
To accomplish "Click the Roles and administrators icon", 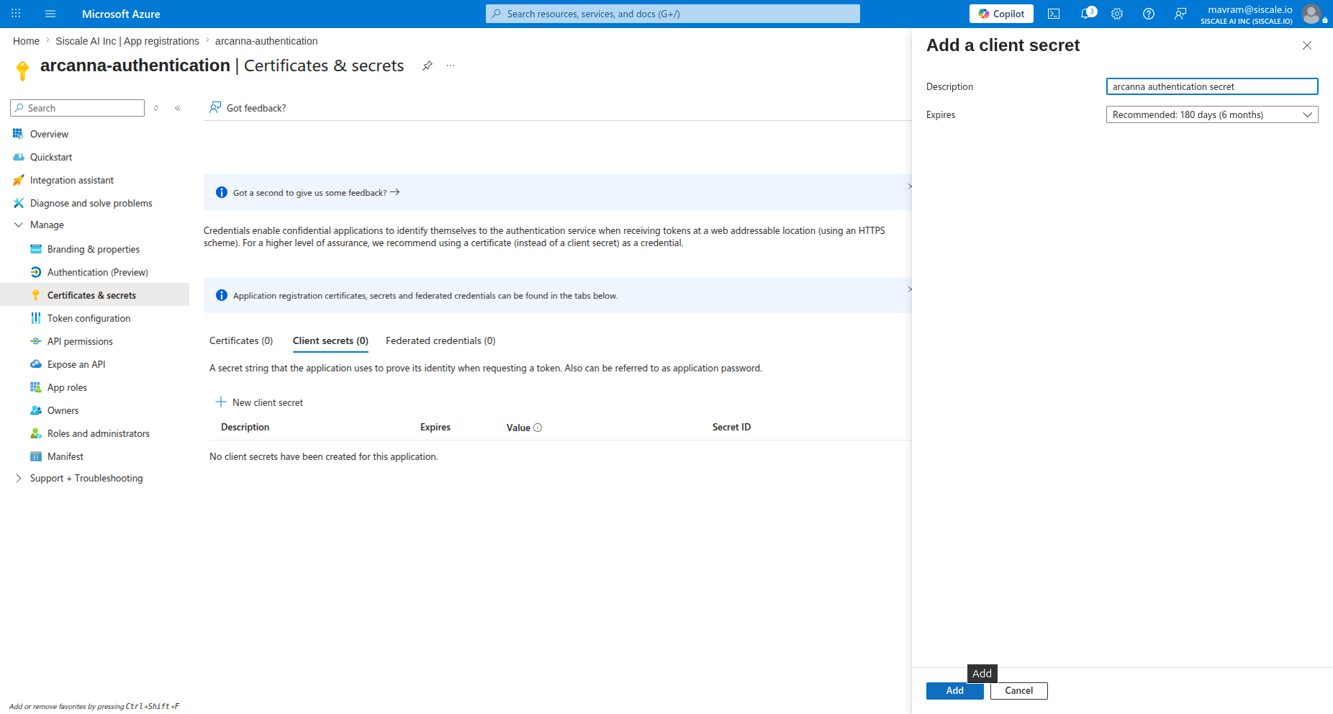I will pos(36,433).
